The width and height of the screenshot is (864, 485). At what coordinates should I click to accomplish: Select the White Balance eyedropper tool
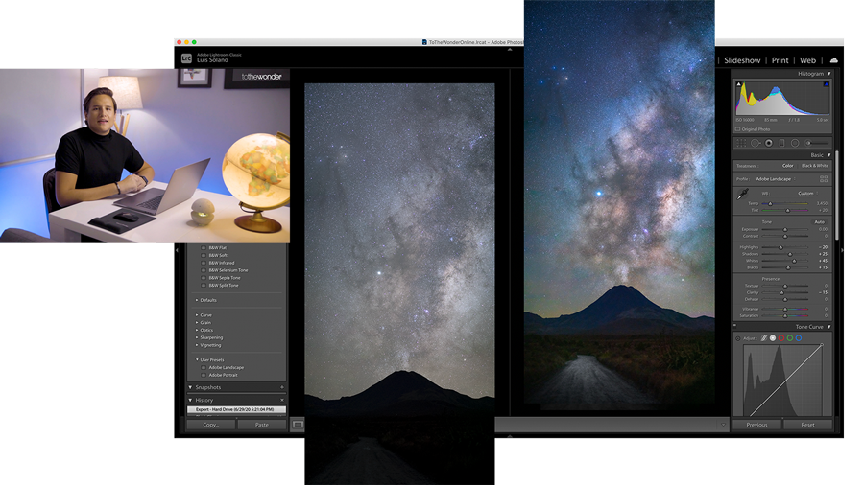(742, 195)
